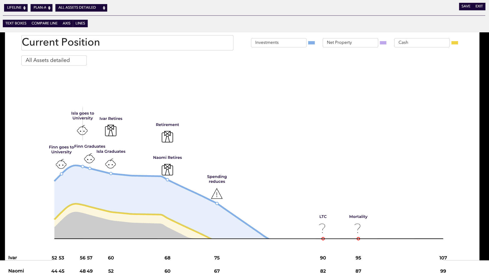Click the Spending reduces event label

coord(217,179)
